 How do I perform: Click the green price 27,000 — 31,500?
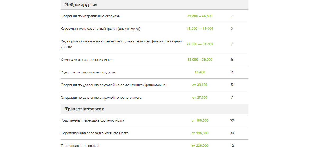click(x=200, y=44)
